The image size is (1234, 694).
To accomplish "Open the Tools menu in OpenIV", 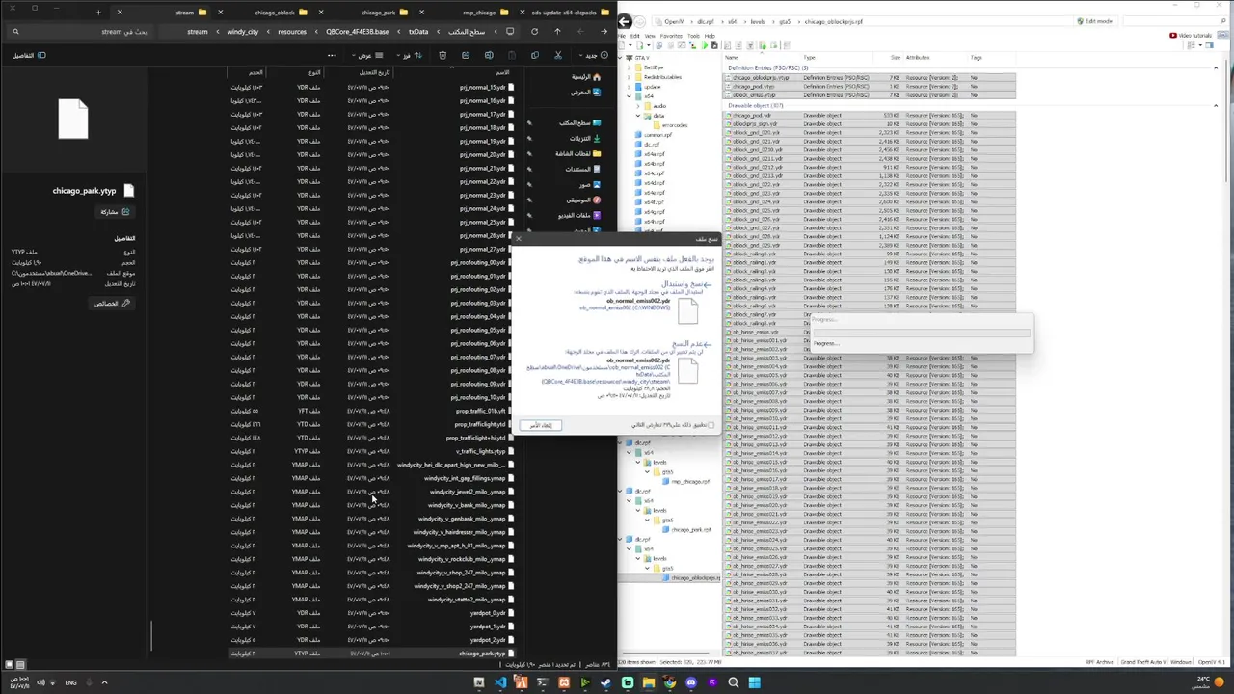I will click(x=693, y=36).
